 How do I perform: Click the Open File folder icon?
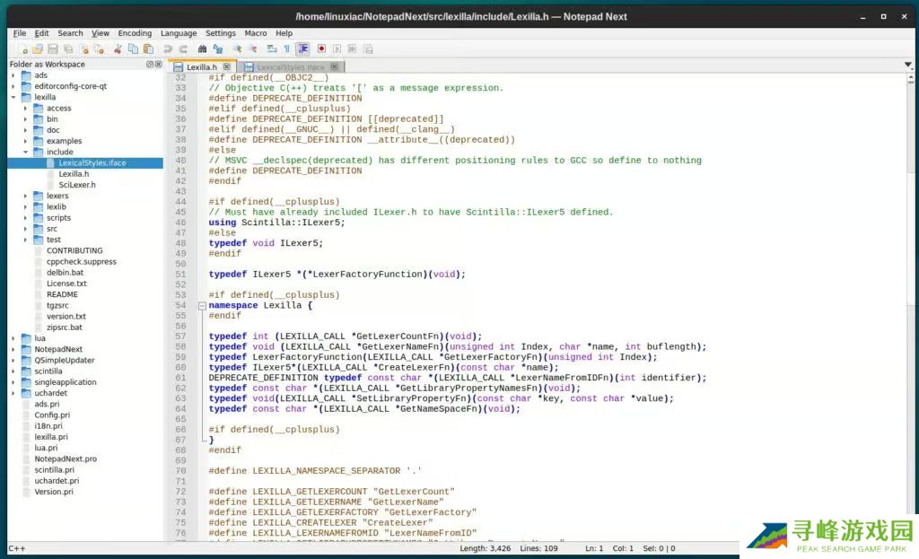pyautogui.click(x=38, y=48)
